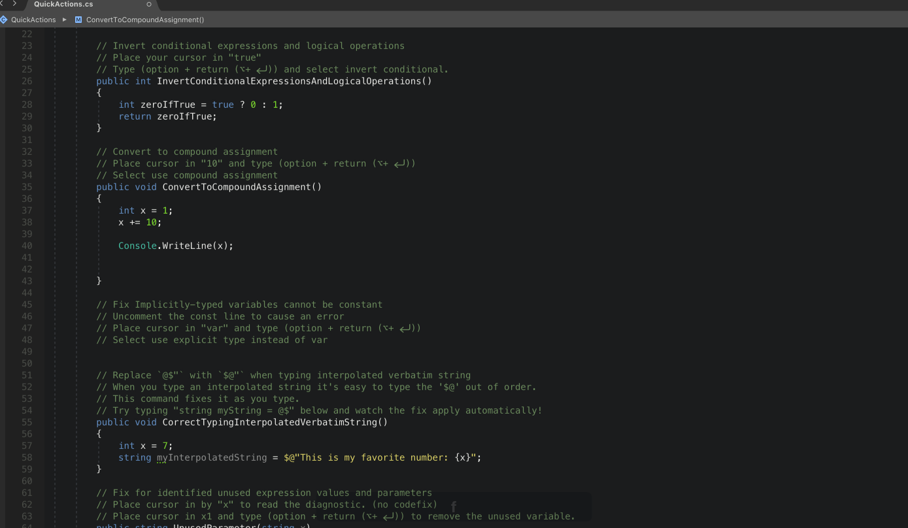908x528 pixels.
Task: Place cursor in "10" on the x += line
Action: (x=151, y=222)
